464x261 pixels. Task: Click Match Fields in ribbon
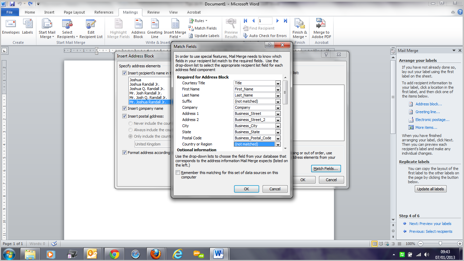[x=203, y=28]
